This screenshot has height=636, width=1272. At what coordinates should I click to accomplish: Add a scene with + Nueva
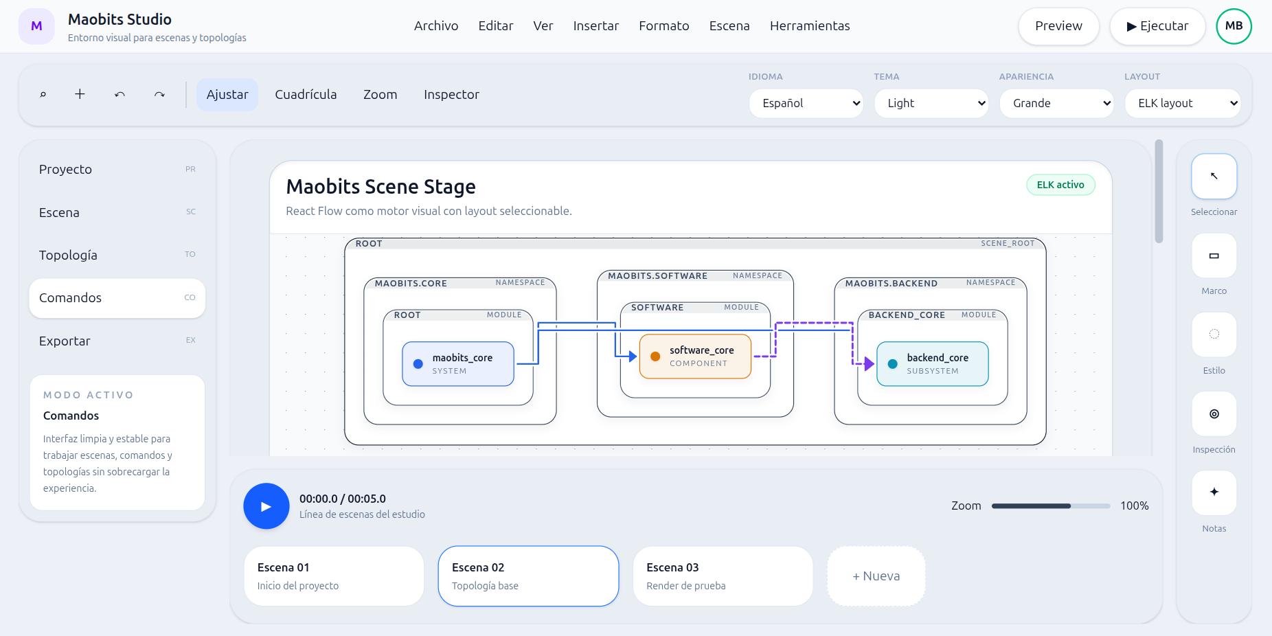click(x=876, y=576)
